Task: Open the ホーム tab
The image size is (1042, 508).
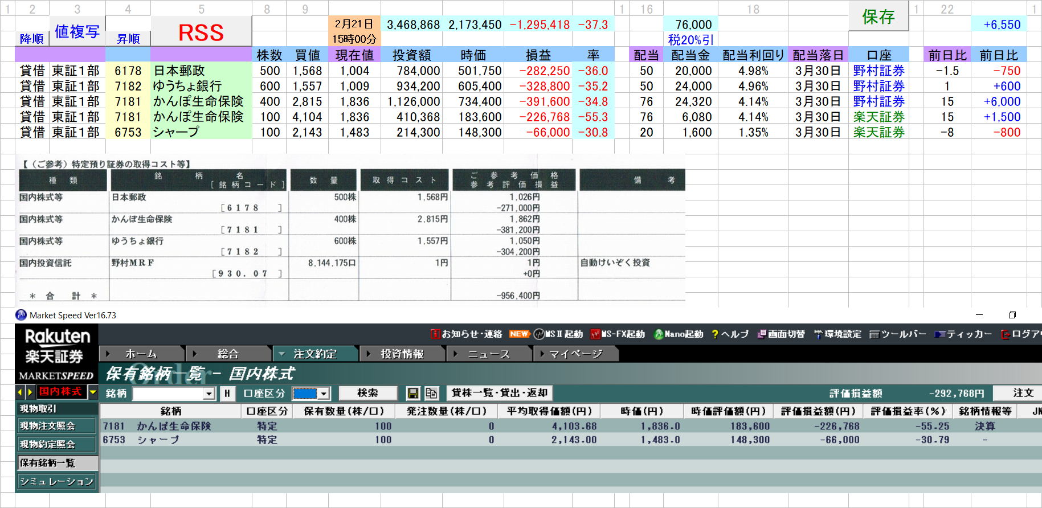Action: 141,354
